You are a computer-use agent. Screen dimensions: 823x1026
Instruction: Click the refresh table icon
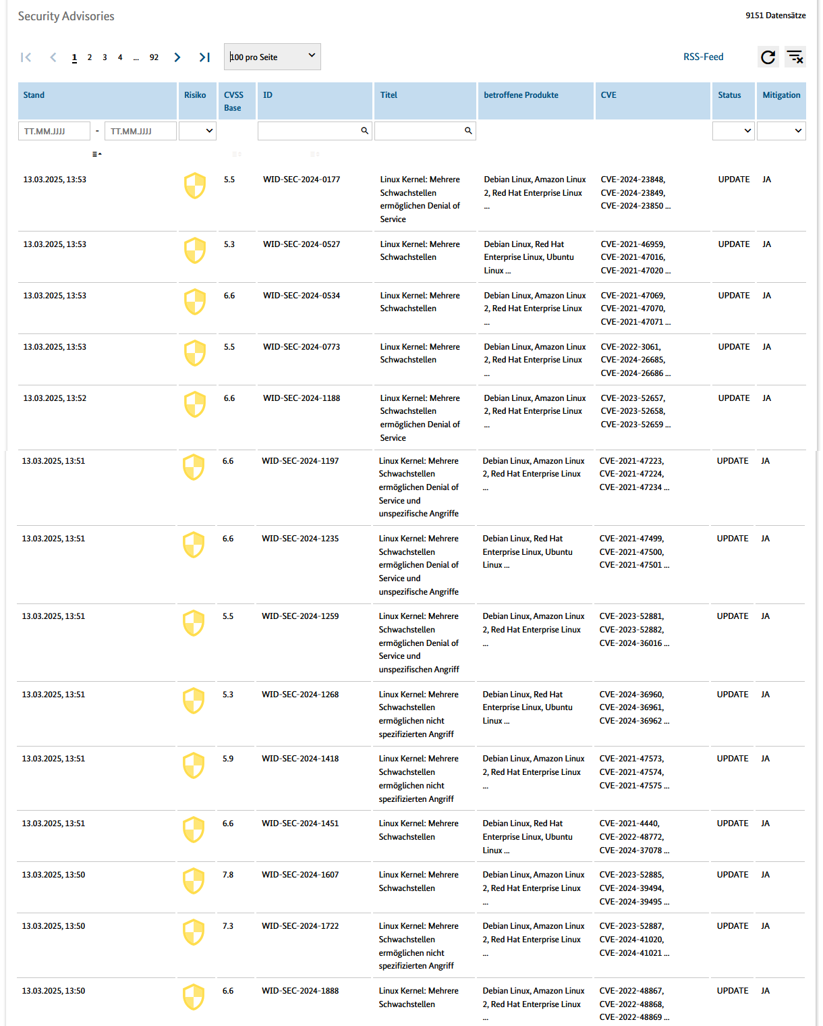[x=768, y=57]
